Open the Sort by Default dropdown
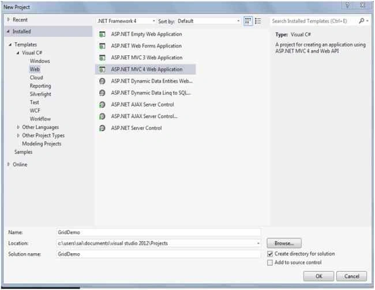This screenshot has height=290, width=375. coord(208,21)
